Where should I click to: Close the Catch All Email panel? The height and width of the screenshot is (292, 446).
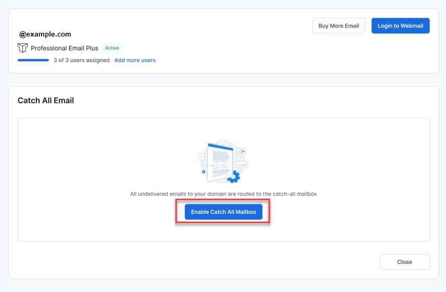404,262
